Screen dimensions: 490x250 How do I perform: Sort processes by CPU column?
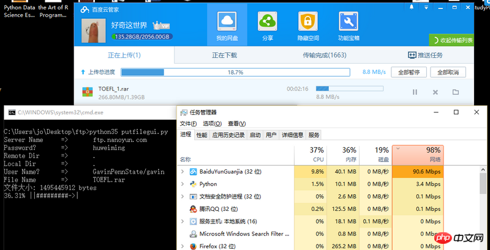[x=311, y=155]
